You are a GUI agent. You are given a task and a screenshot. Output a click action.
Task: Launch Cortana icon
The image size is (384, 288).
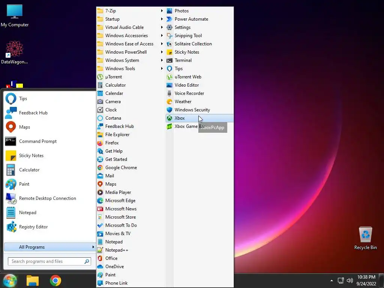pyautogui.click(x=100, y=118)
